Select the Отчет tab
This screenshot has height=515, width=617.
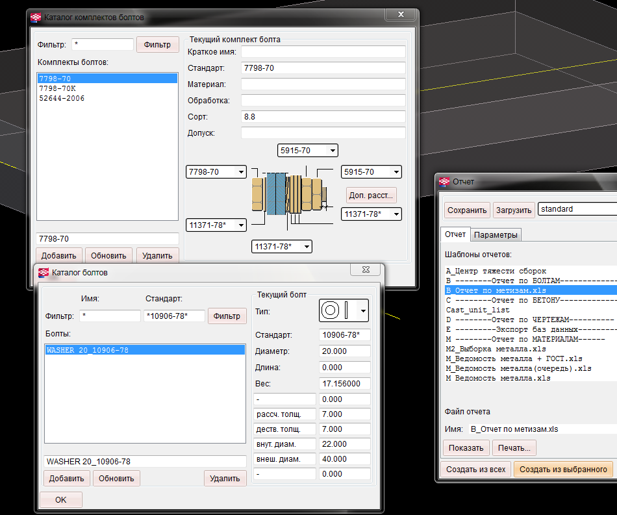pos(455,234)
